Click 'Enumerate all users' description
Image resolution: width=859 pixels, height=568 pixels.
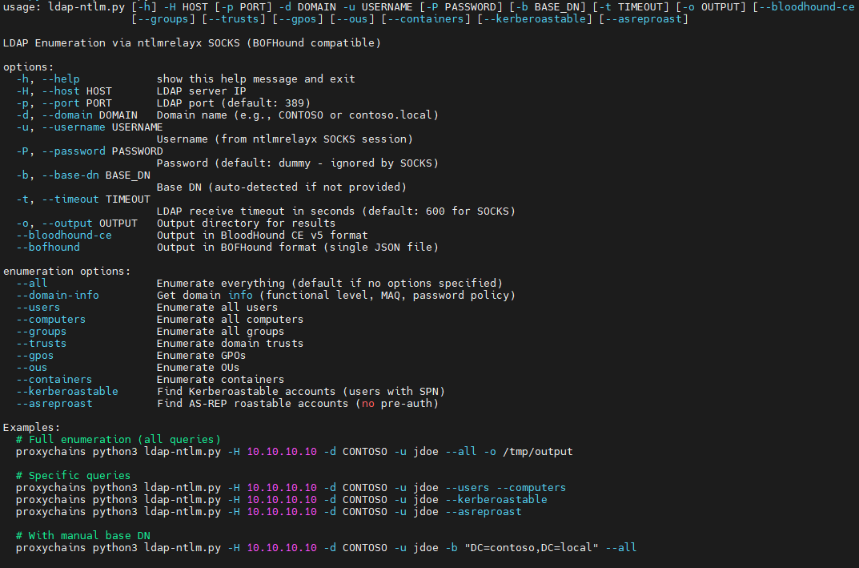[x=218, y=308]
